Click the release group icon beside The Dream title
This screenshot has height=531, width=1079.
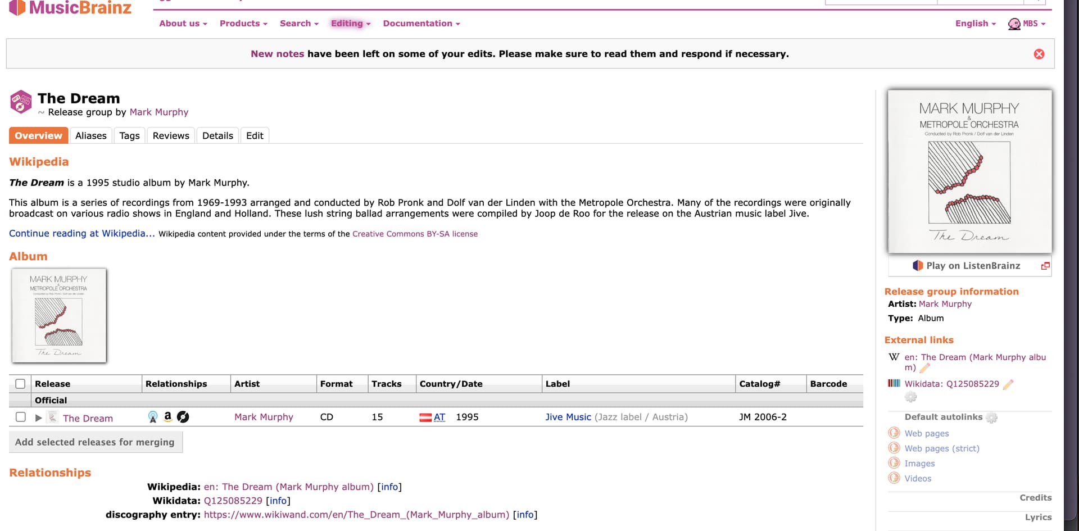(21, 102)
